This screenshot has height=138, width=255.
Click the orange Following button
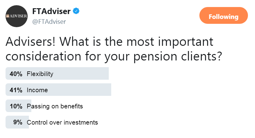click(x=224, y=16)
